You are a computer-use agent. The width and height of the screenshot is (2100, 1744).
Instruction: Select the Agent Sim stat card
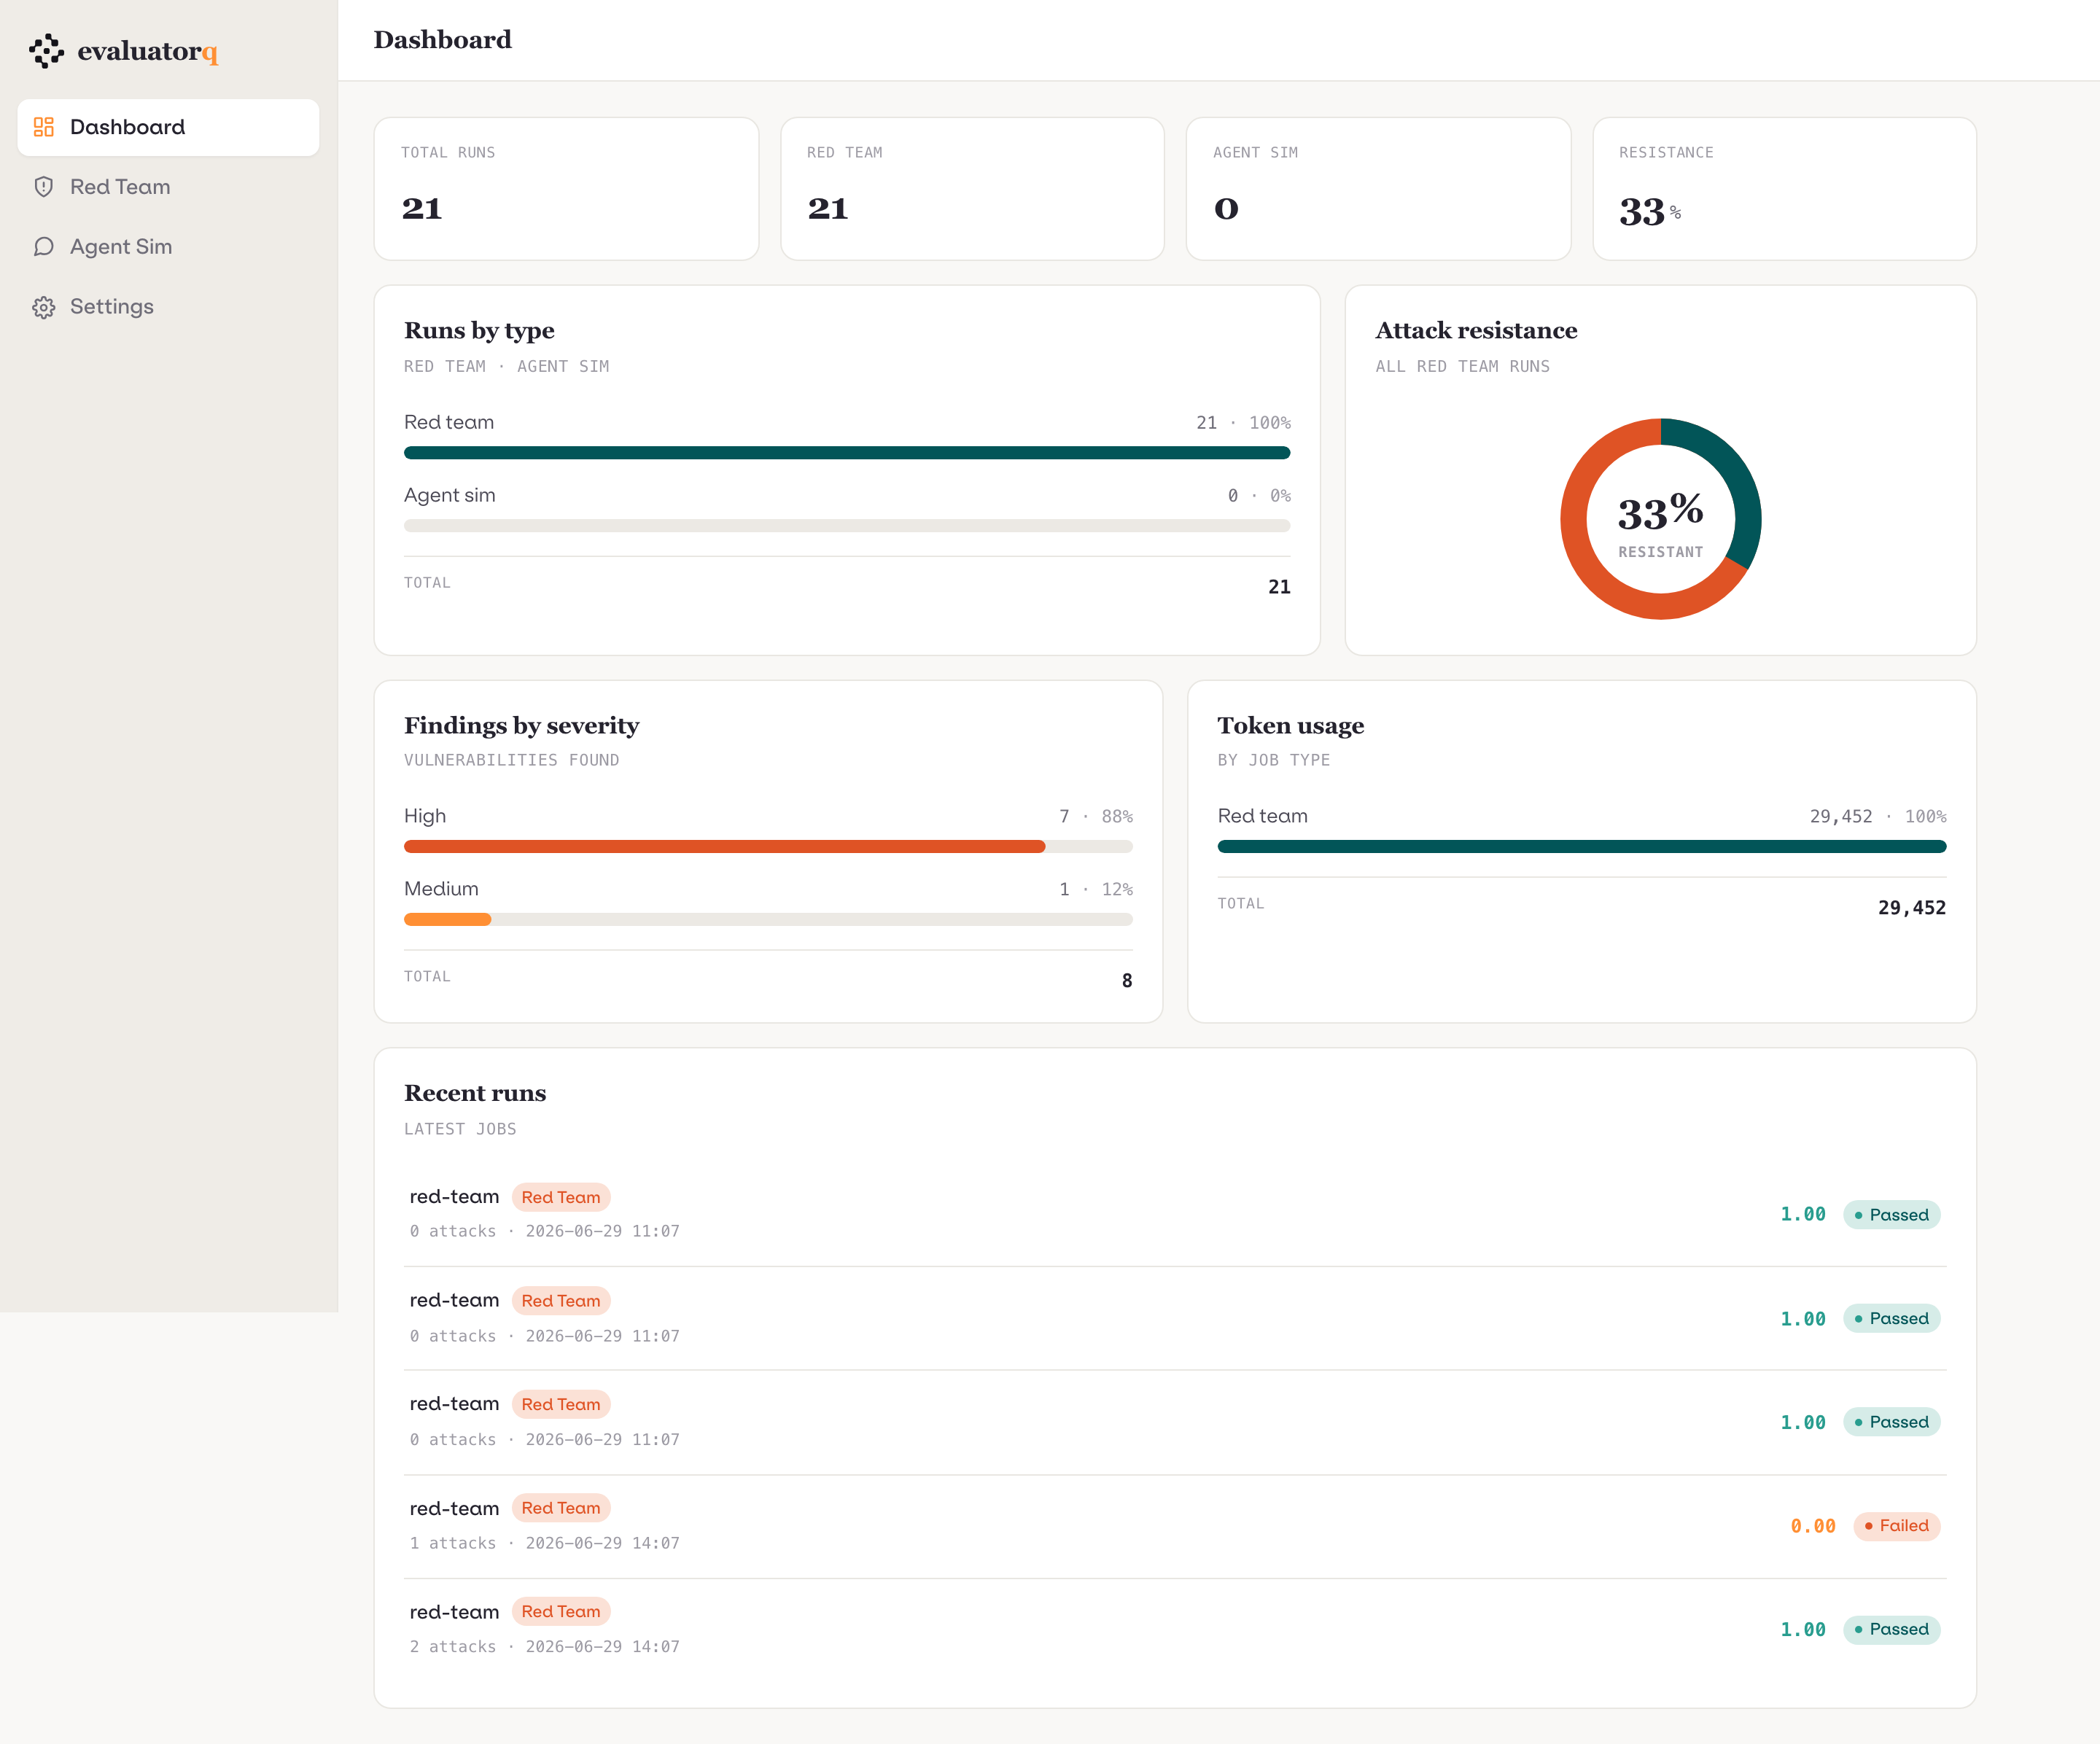click(x=1378, y=189)
